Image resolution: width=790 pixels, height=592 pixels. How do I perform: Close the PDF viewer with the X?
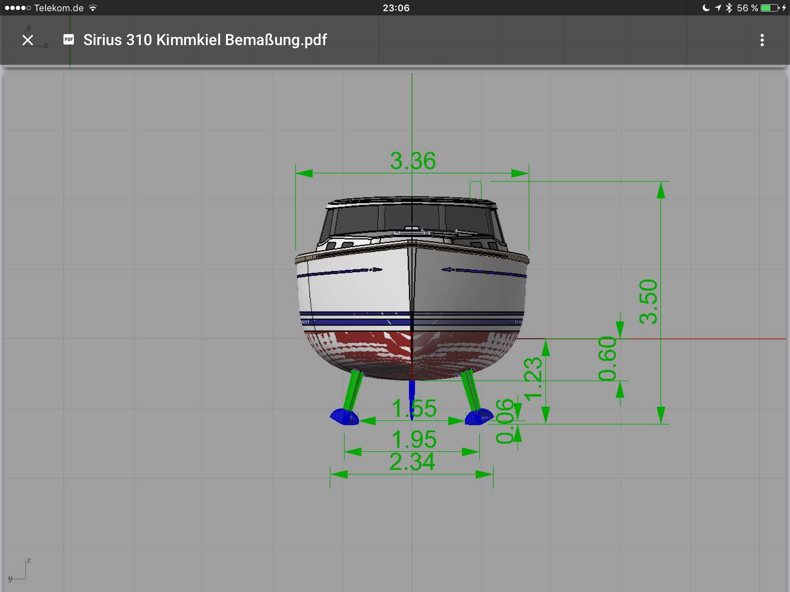28,40
